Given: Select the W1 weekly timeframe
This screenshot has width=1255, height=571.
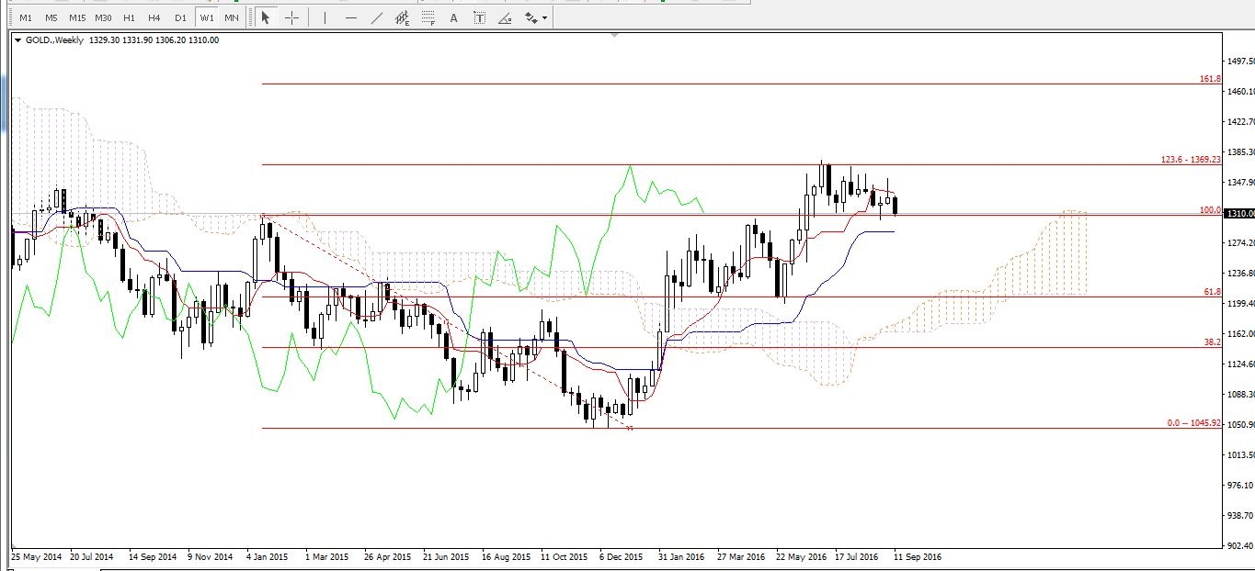Looking at the screenshot, I should pyautogui.click(x=207, y=17).
